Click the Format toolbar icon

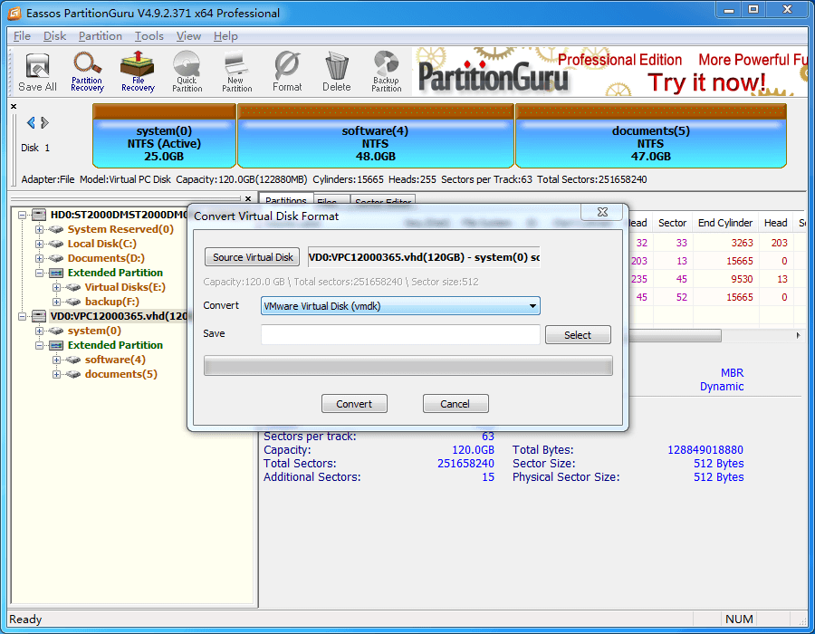[x=287, y=72]
